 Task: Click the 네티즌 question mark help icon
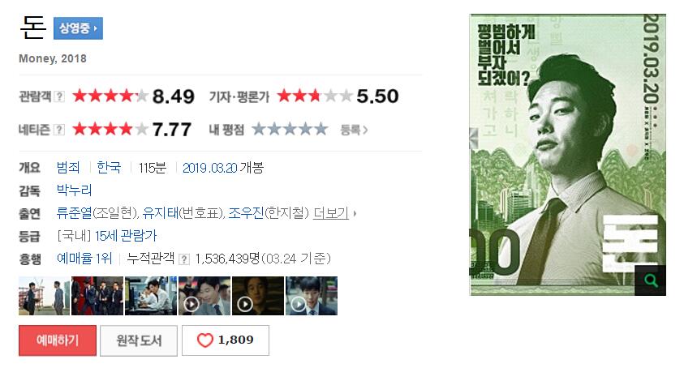[59, 130]
